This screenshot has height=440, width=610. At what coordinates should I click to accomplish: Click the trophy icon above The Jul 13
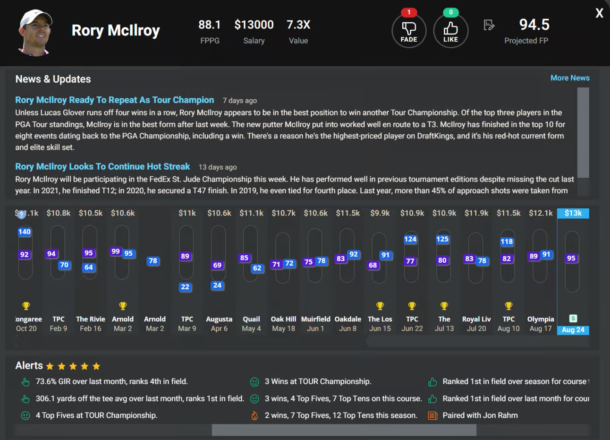tap(444, 306)
